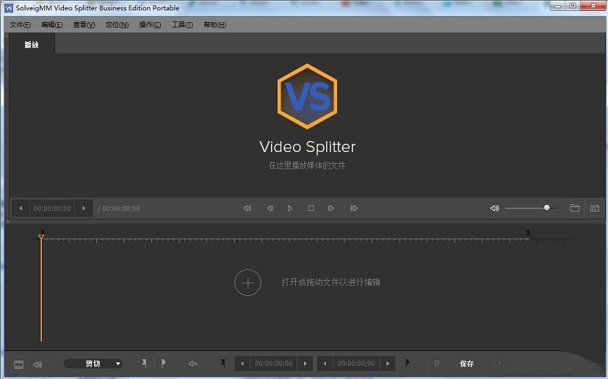Click the fragment start time field
Viewport: 608px width, 379px height.
pyautogui.click(x=274, y=364)
